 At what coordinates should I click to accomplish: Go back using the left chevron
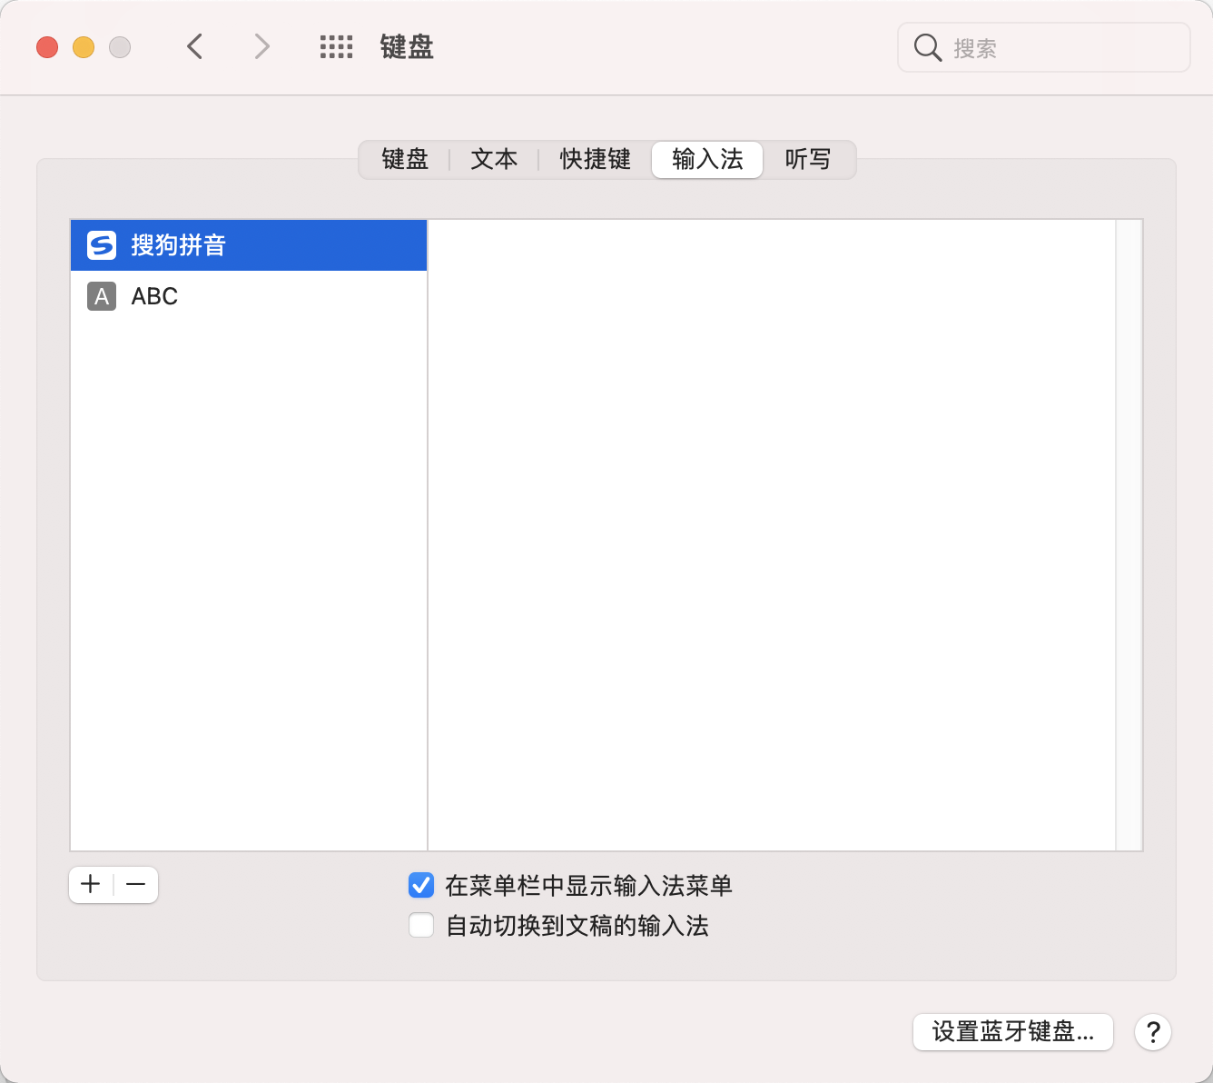click(194, 46)
